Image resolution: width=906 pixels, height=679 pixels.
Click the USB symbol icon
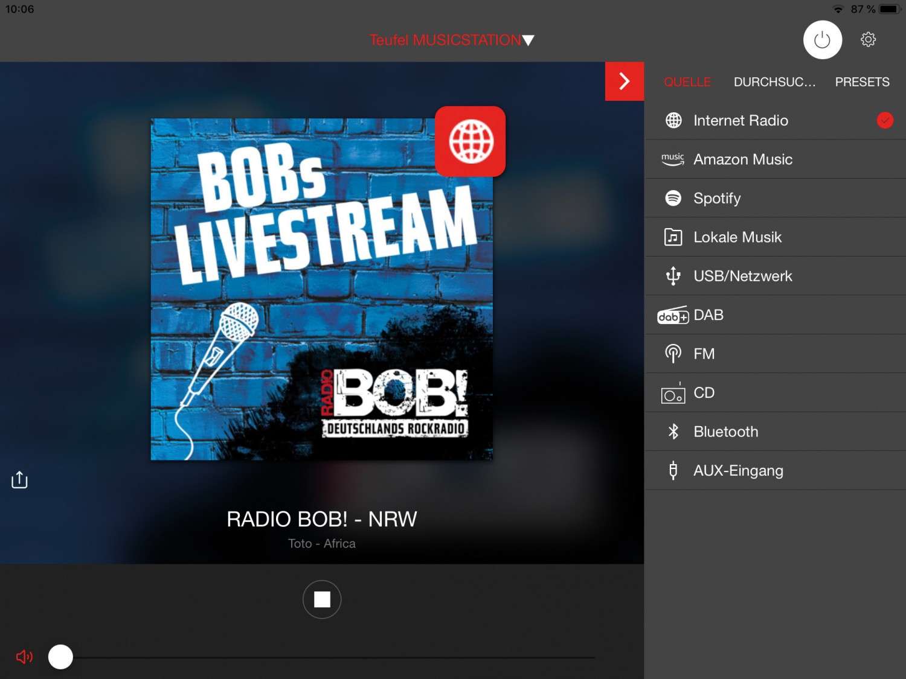tap(673, 276)
